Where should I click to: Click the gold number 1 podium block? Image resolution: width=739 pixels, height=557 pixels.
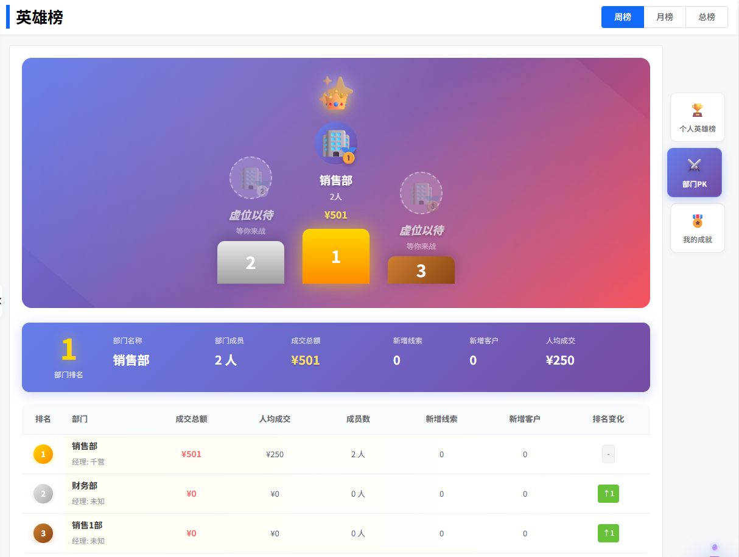[x=335, y=256]
